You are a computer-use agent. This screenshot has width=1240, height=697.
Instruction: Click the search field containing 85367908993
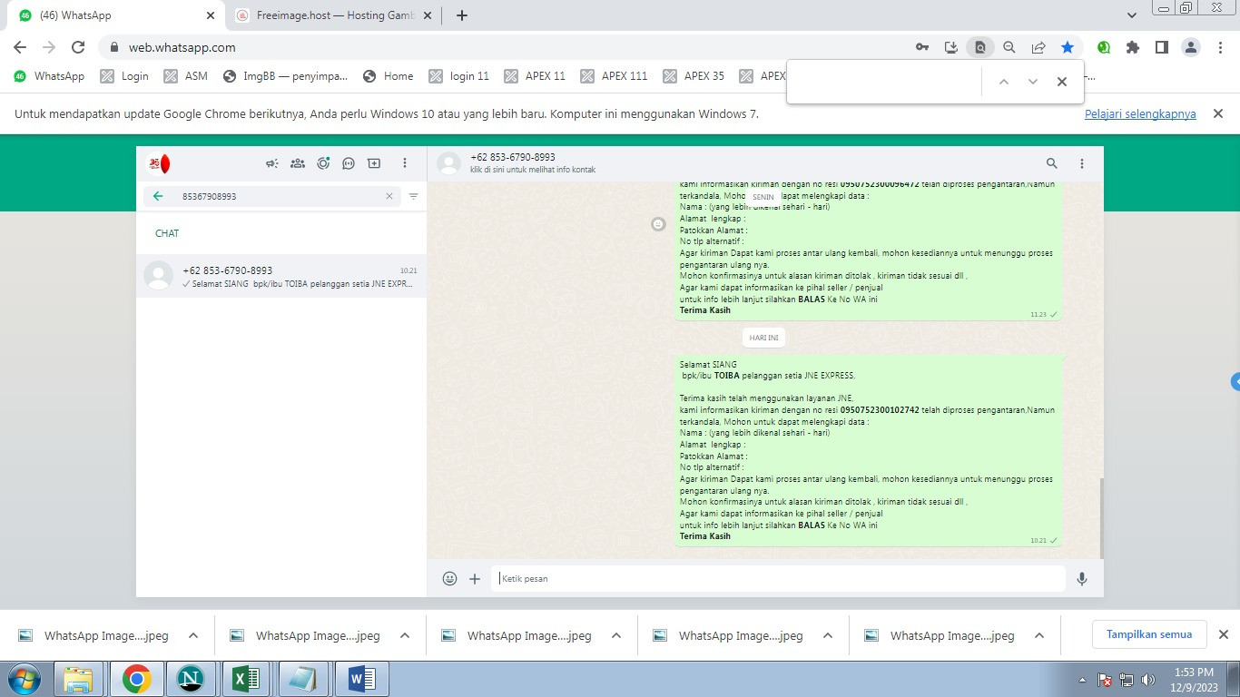coord(271,196)
